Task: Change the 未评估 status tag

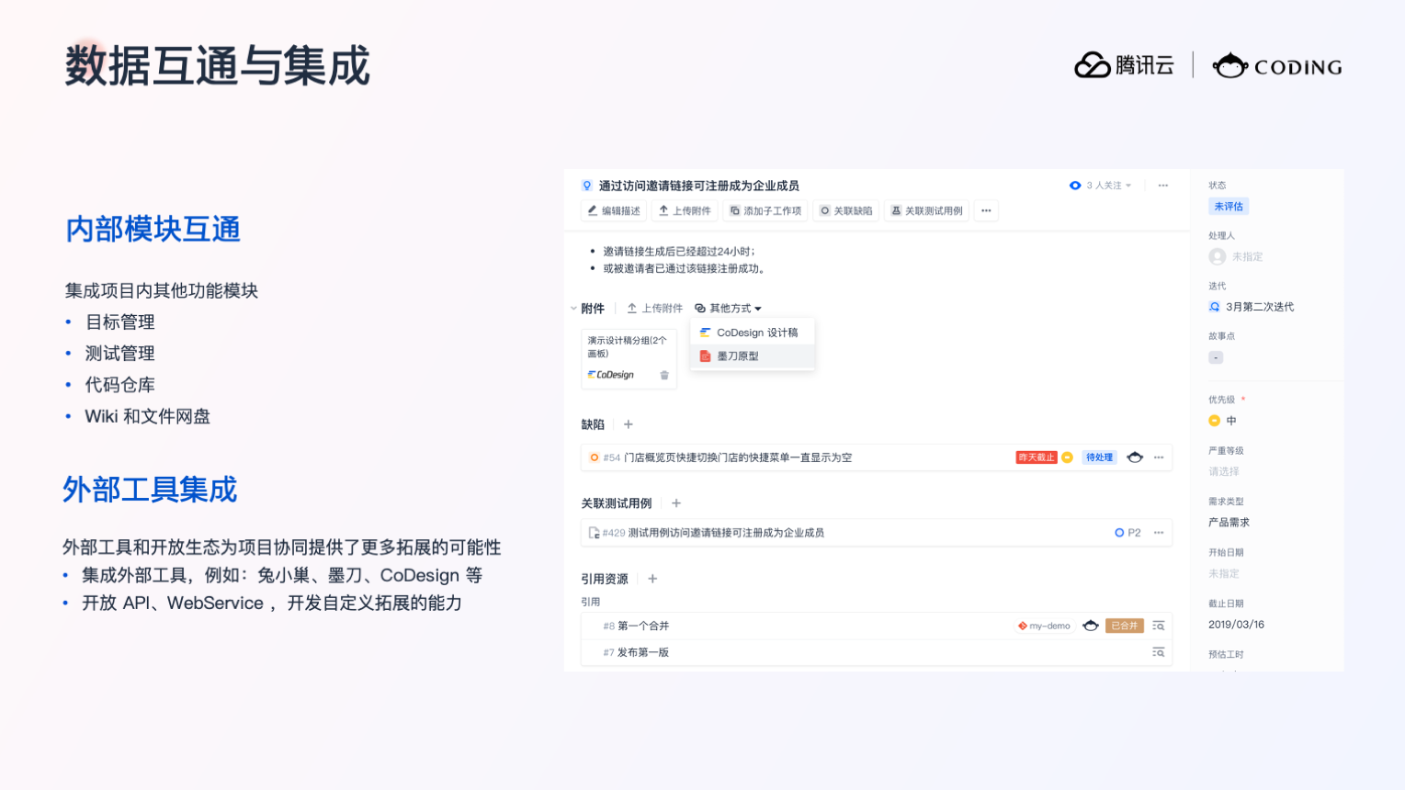Action: pyautogui.click(x=1229, y=207)
